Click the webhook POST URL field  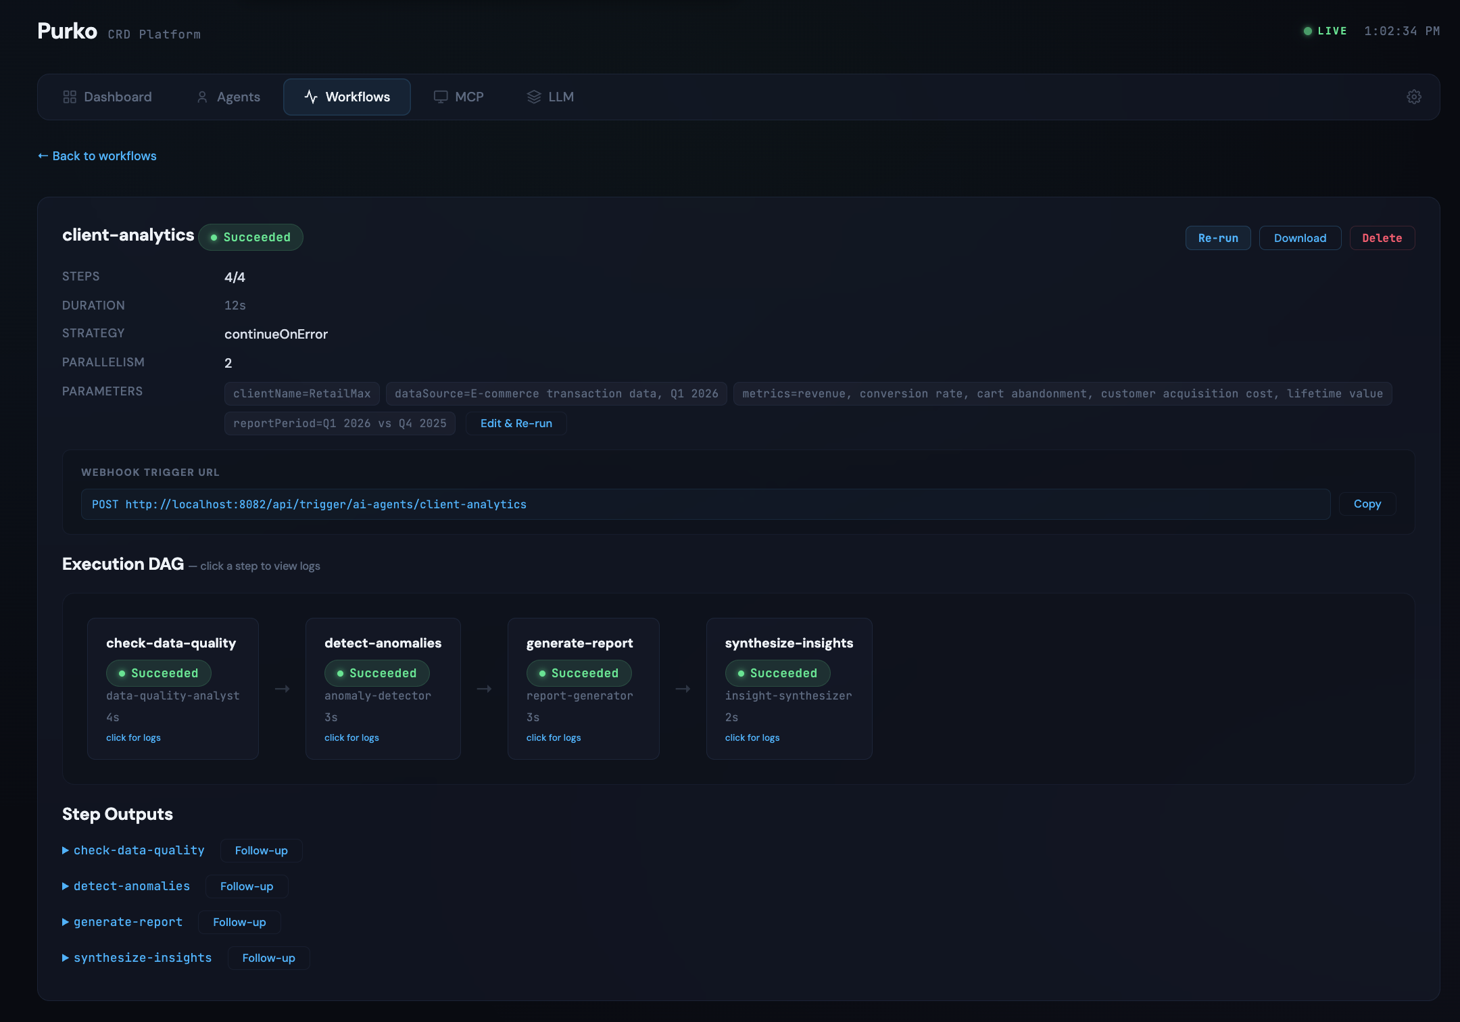(x=706, y=504)
